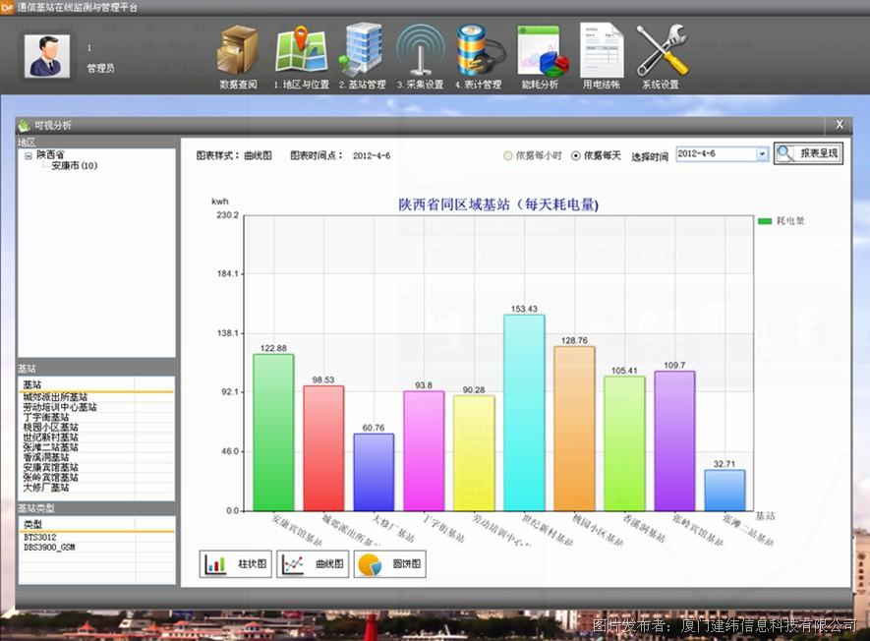Click 报表呈现 button
The height and width of the screenshot is (641, 870).
point(808,153)
